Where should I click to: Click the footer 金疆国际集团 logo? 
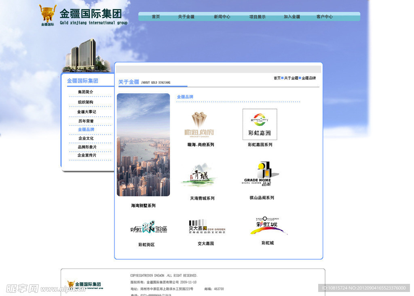pyautogui.click(x=85, y=285)
